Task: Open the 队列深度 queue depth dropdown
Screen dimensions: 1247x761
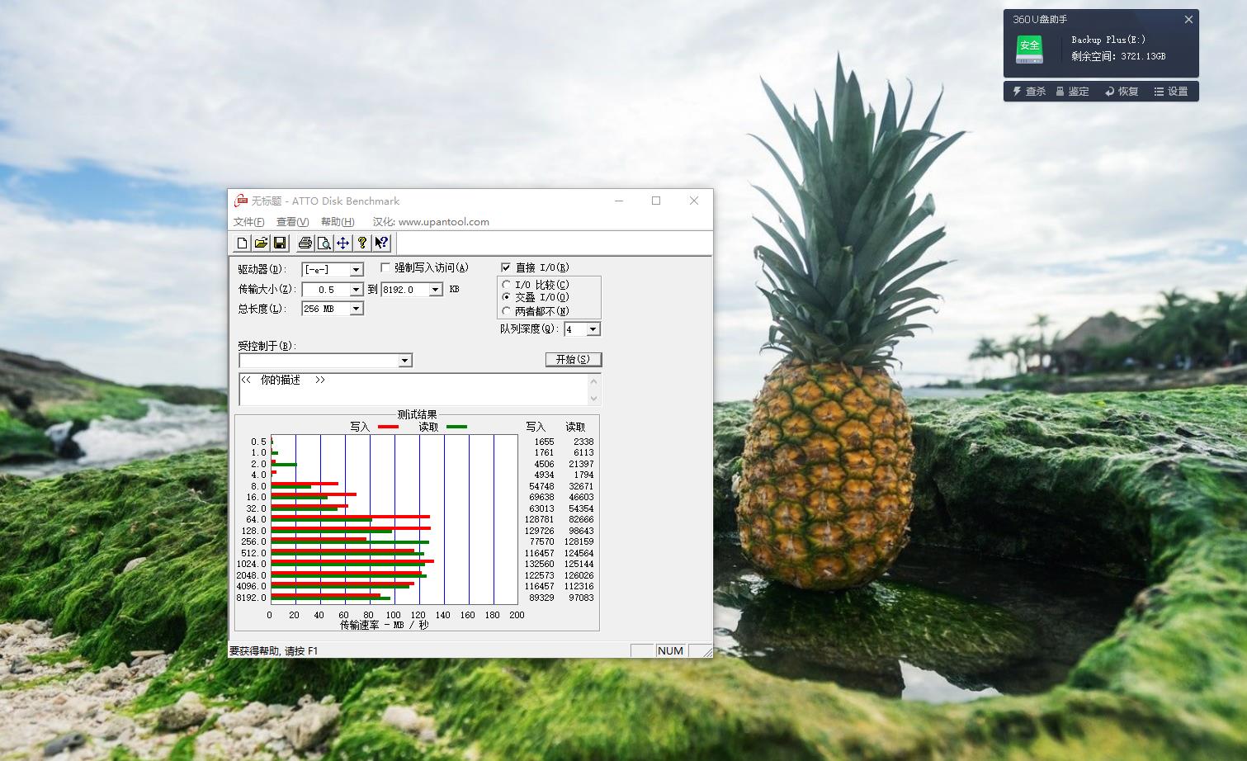Action: (592, 329)
